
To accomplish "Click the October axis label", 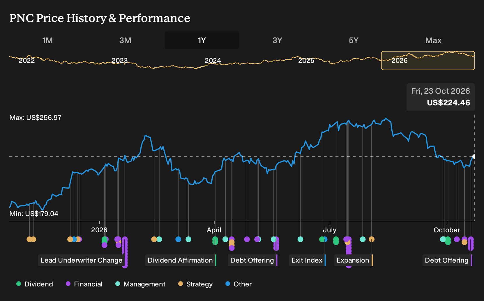I will pyautogui.click(x=447, y=230).
